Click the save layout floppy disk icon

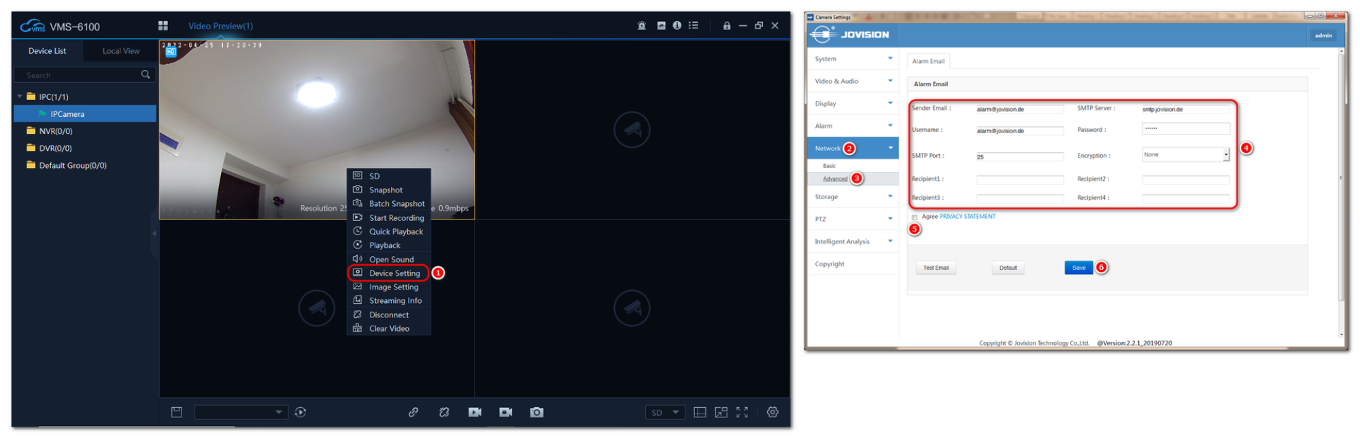(x=177, y=412)
